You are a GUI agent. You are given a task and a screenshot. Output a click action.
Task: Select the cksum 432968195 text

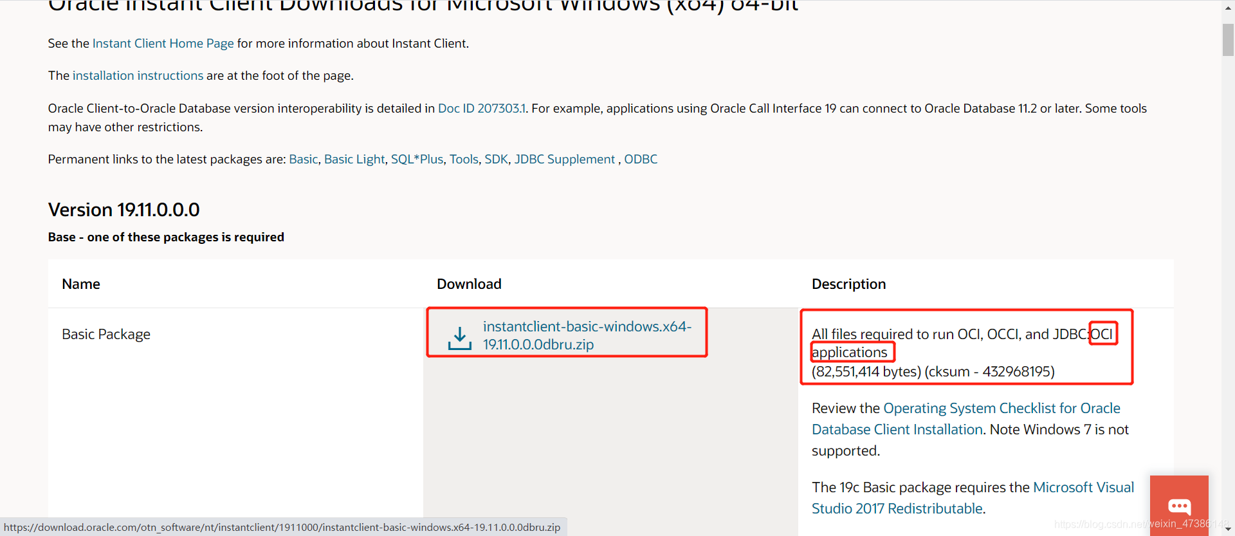point(989,371)
